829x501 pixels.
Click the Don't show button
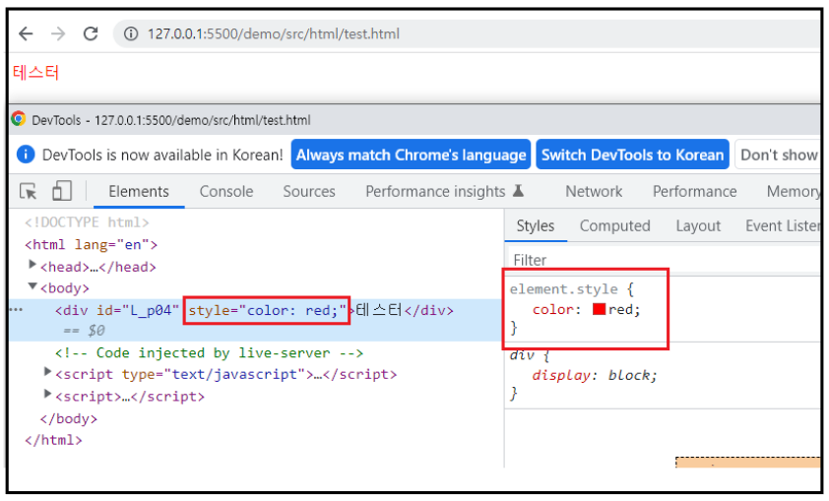pyautogui.click(x=778, y=155)
